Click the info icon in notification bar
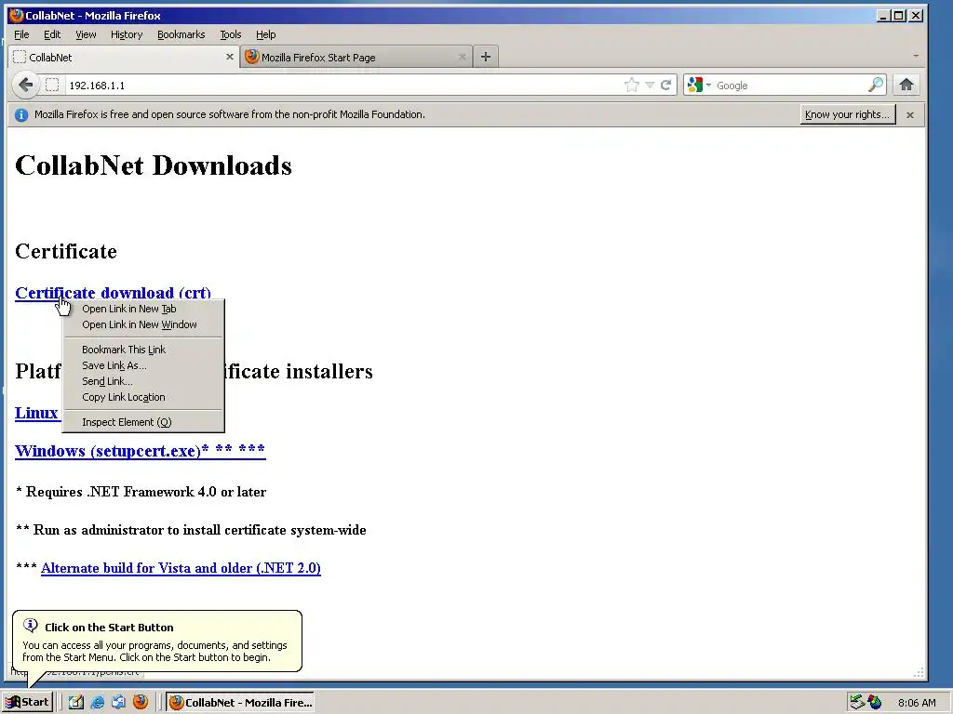Viewport: 953px width, 714px height. [21, 114]
